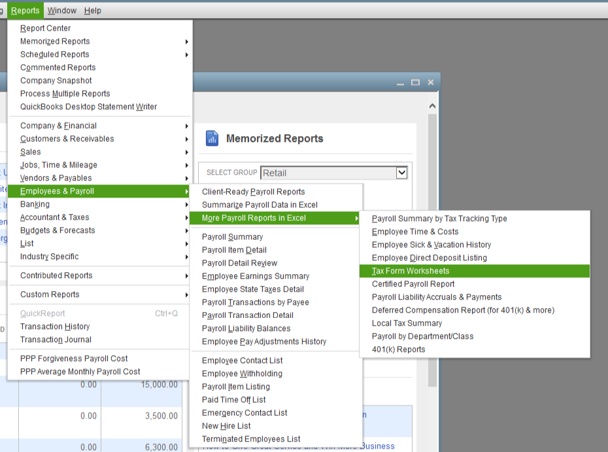Open Company Snapshot
The height and width of the screenshot is (452, 608).
click(x=99, y=80)
